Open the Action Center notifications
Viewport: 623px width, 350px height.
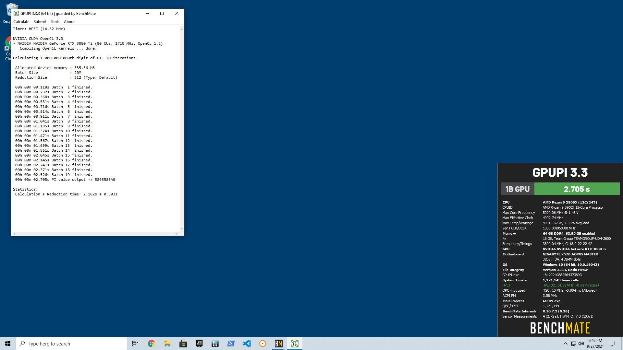pos(612,344)
